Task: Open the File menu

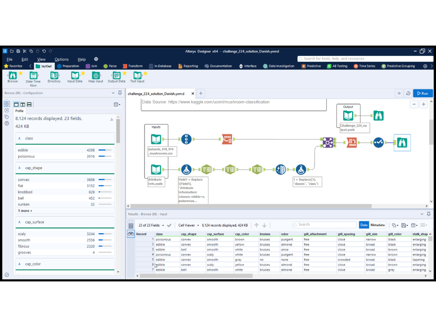Action: 10,59
